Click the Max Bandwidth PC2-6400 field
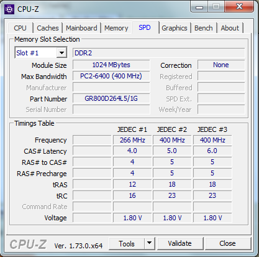Viewport: 259px width, 257px height. point(111,76)
